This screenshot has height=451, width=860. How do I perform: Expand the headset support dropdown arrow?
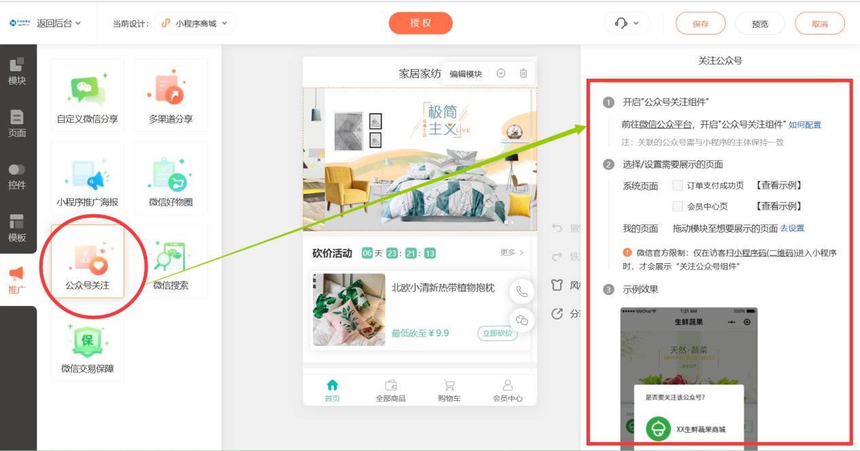click(x=637, y=22)
